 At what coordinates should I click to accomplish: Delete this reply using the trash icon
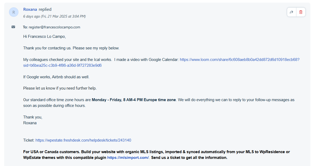301,12
